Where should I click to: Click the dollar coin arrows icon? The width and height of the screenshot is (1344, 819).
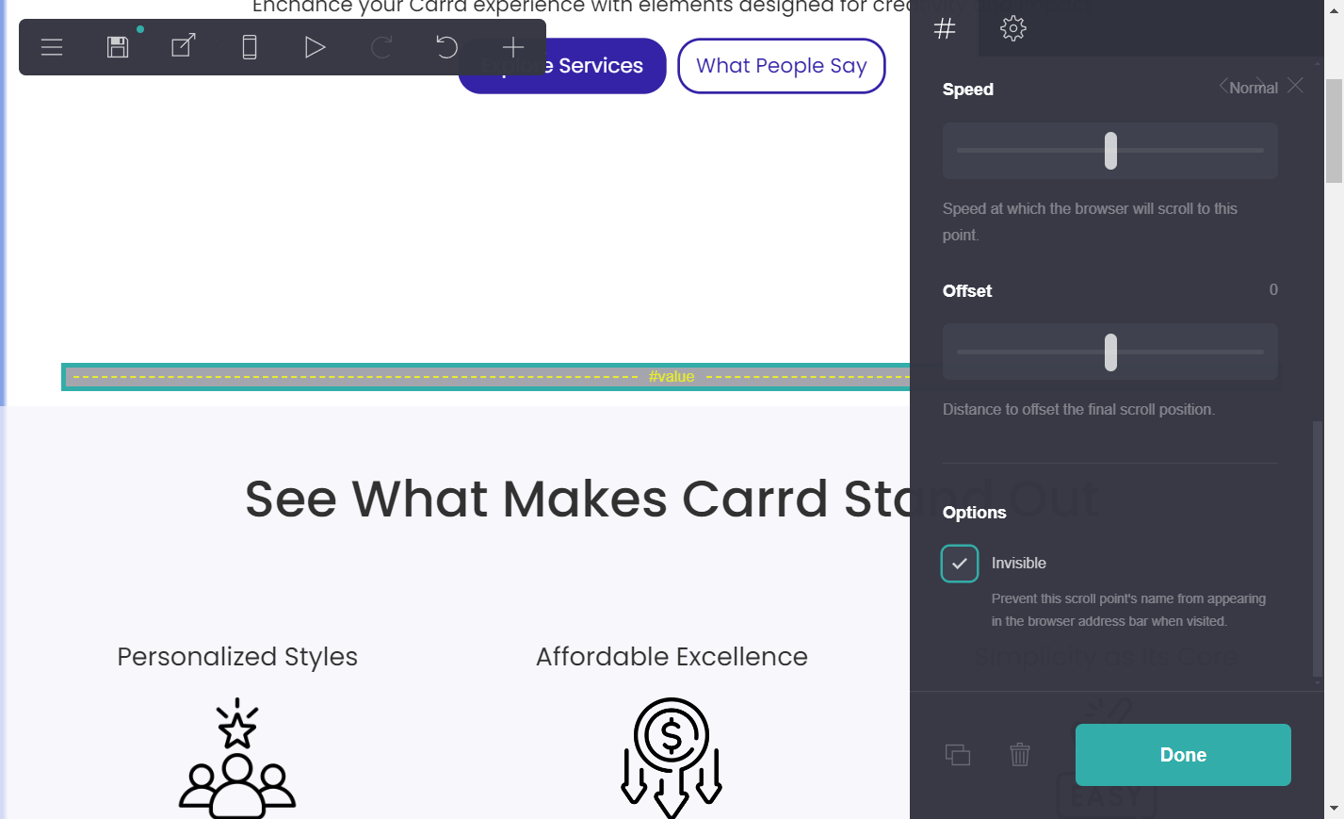click(x=672, y=758)
